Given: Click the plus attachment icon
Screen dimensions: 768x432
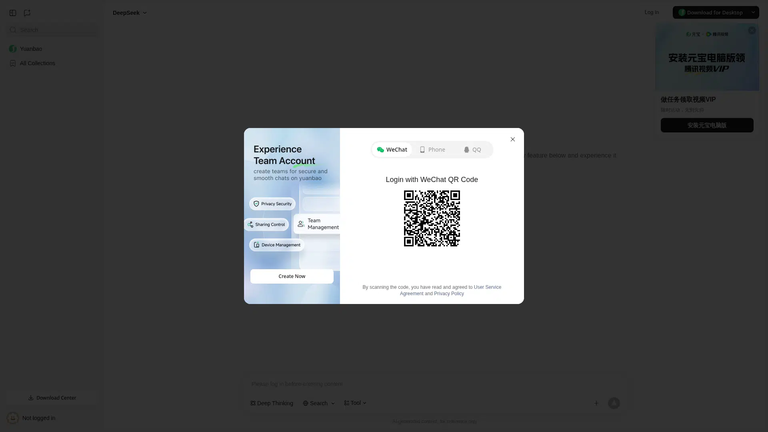Looking at the screenshot, I should point(596,403).
